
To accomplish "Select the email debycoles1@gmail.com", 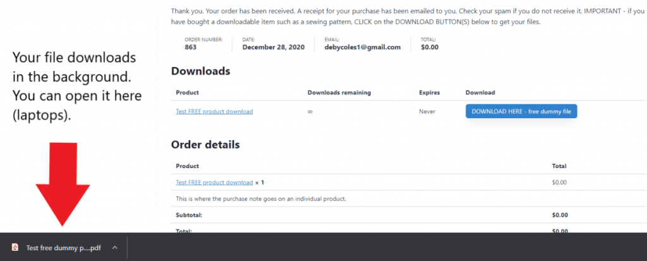I will [x=363, y=47].
